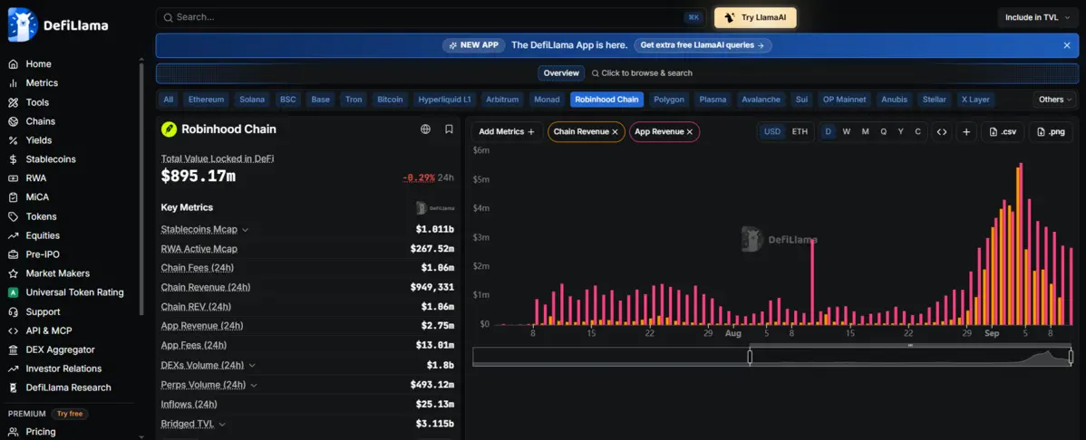Click the embed code icon
Viewport: 1086px width, 440px height.
tap(941, 131)
